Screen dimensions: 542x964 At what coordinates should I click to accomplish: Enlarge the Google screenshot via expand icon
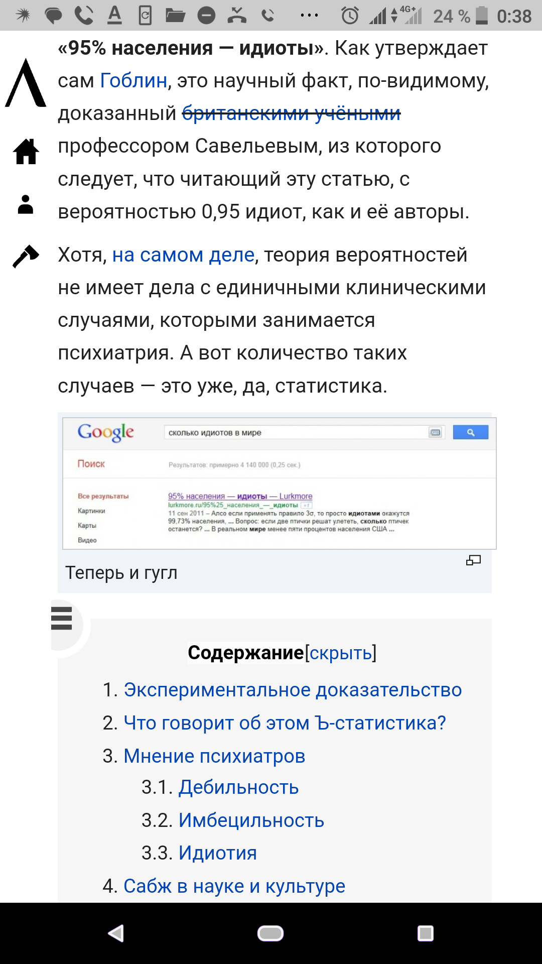point(473,560)
